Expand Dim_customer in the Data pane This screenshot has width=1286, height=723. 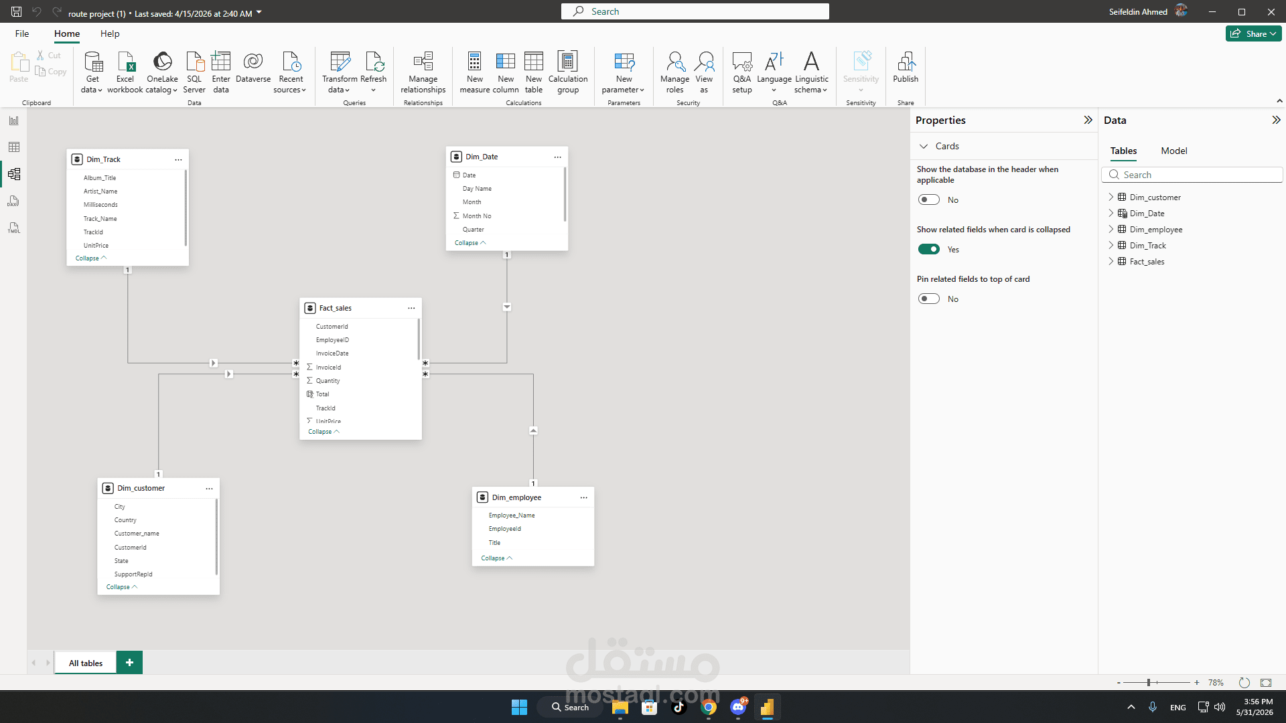tap(1111, 197)
